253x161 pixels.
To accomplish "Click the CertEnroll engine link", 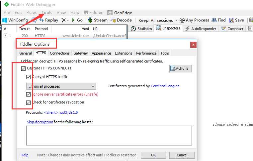I will [165, 86].
